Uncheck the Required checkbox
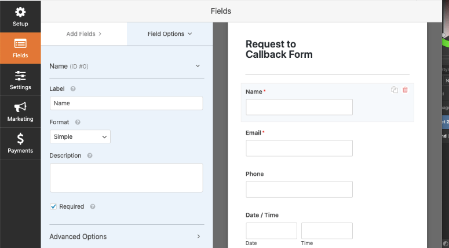Screen dimensions: 449x248 53,206
